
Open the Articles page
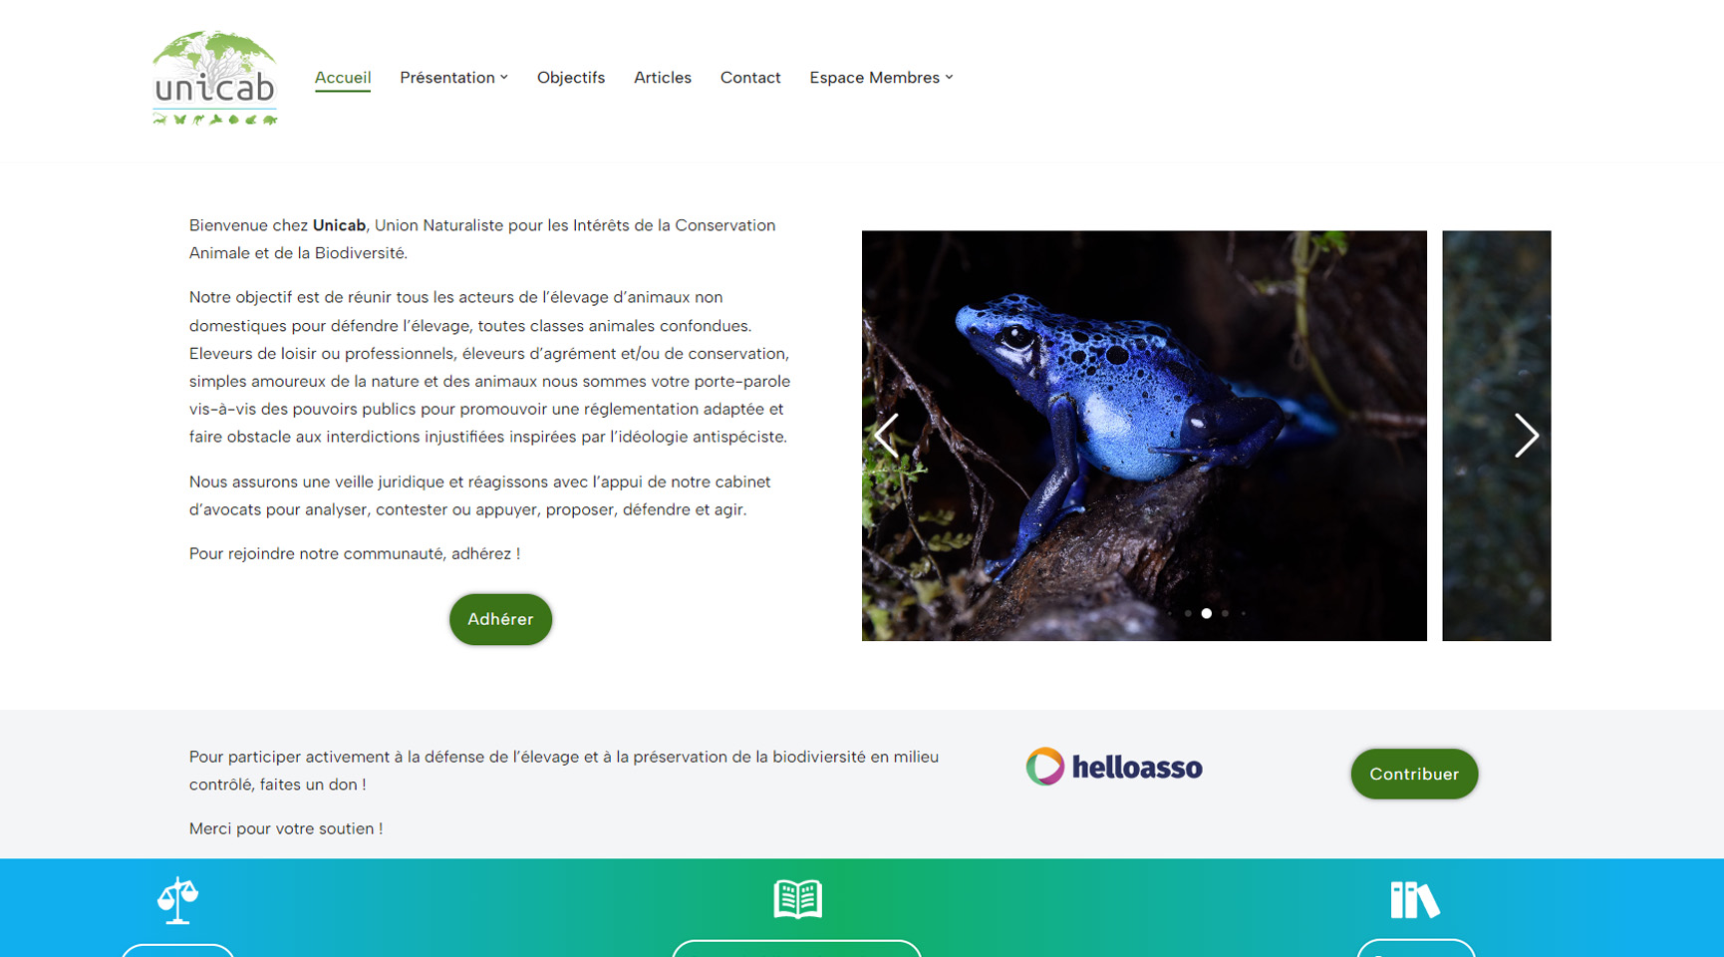click(663, 78)
